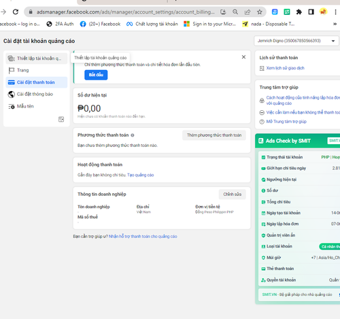Click the Thẻ thanh toán row
This screenshot has height=319, width=340.
[299, 269]
